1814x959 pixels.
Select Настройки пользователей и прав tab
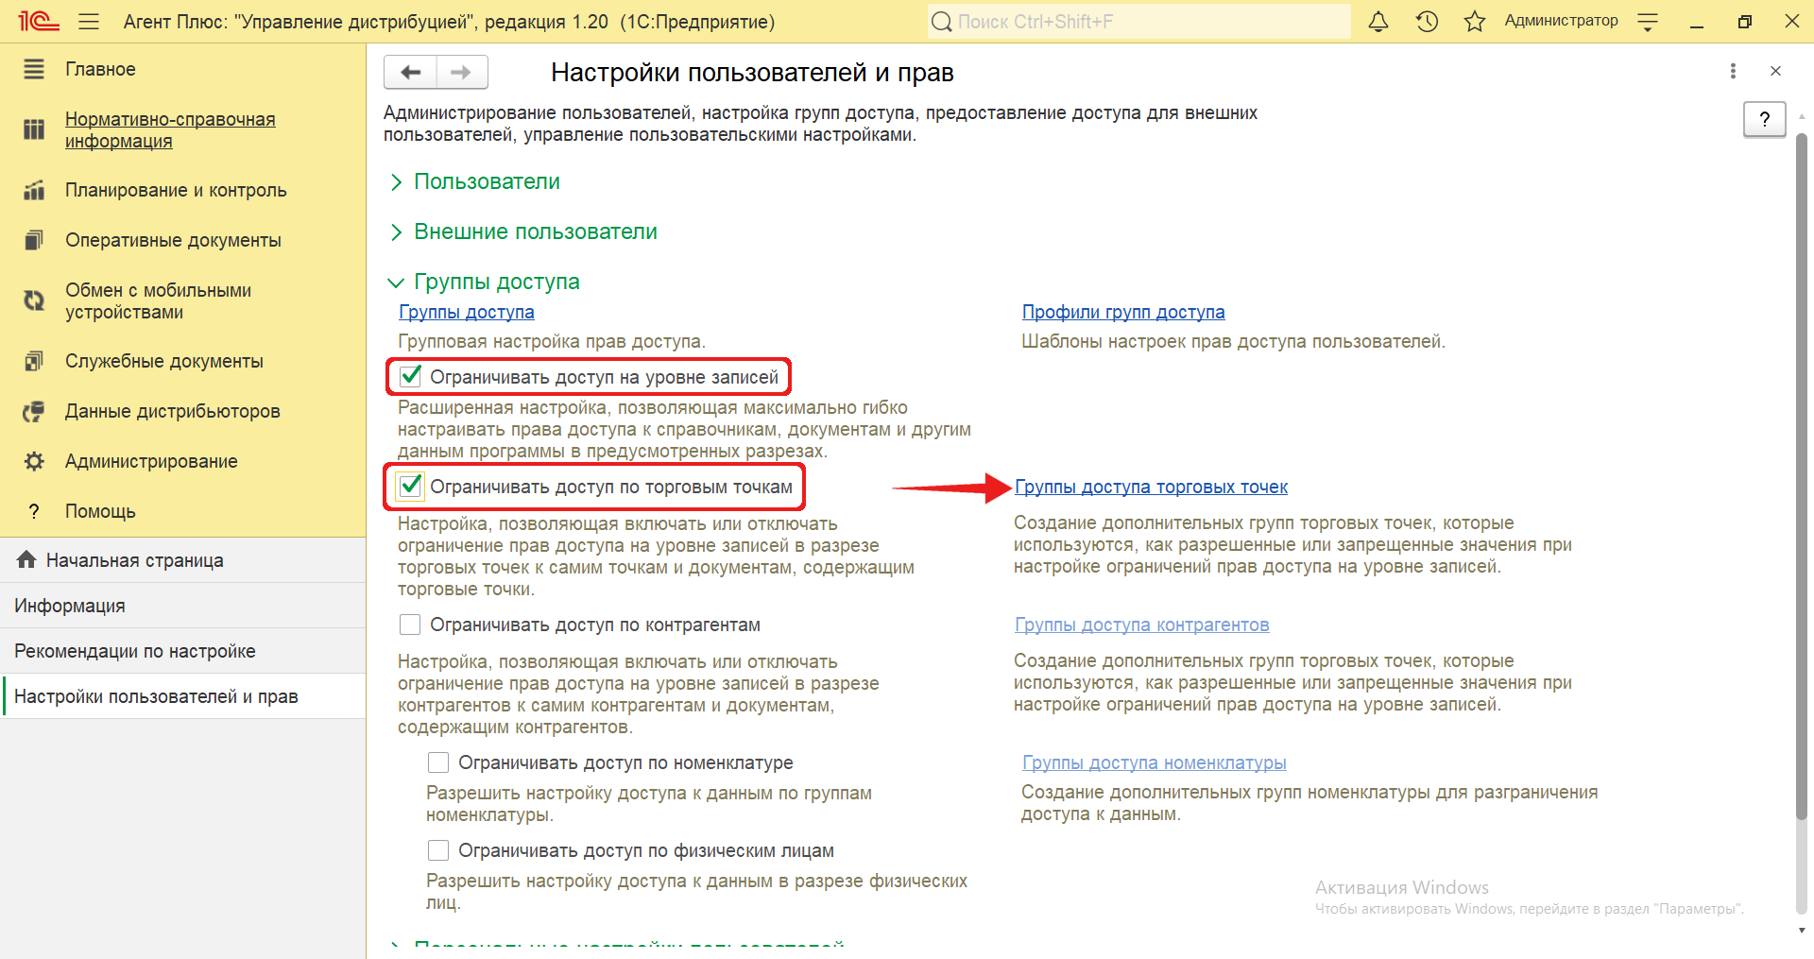(x=182, y=696)
